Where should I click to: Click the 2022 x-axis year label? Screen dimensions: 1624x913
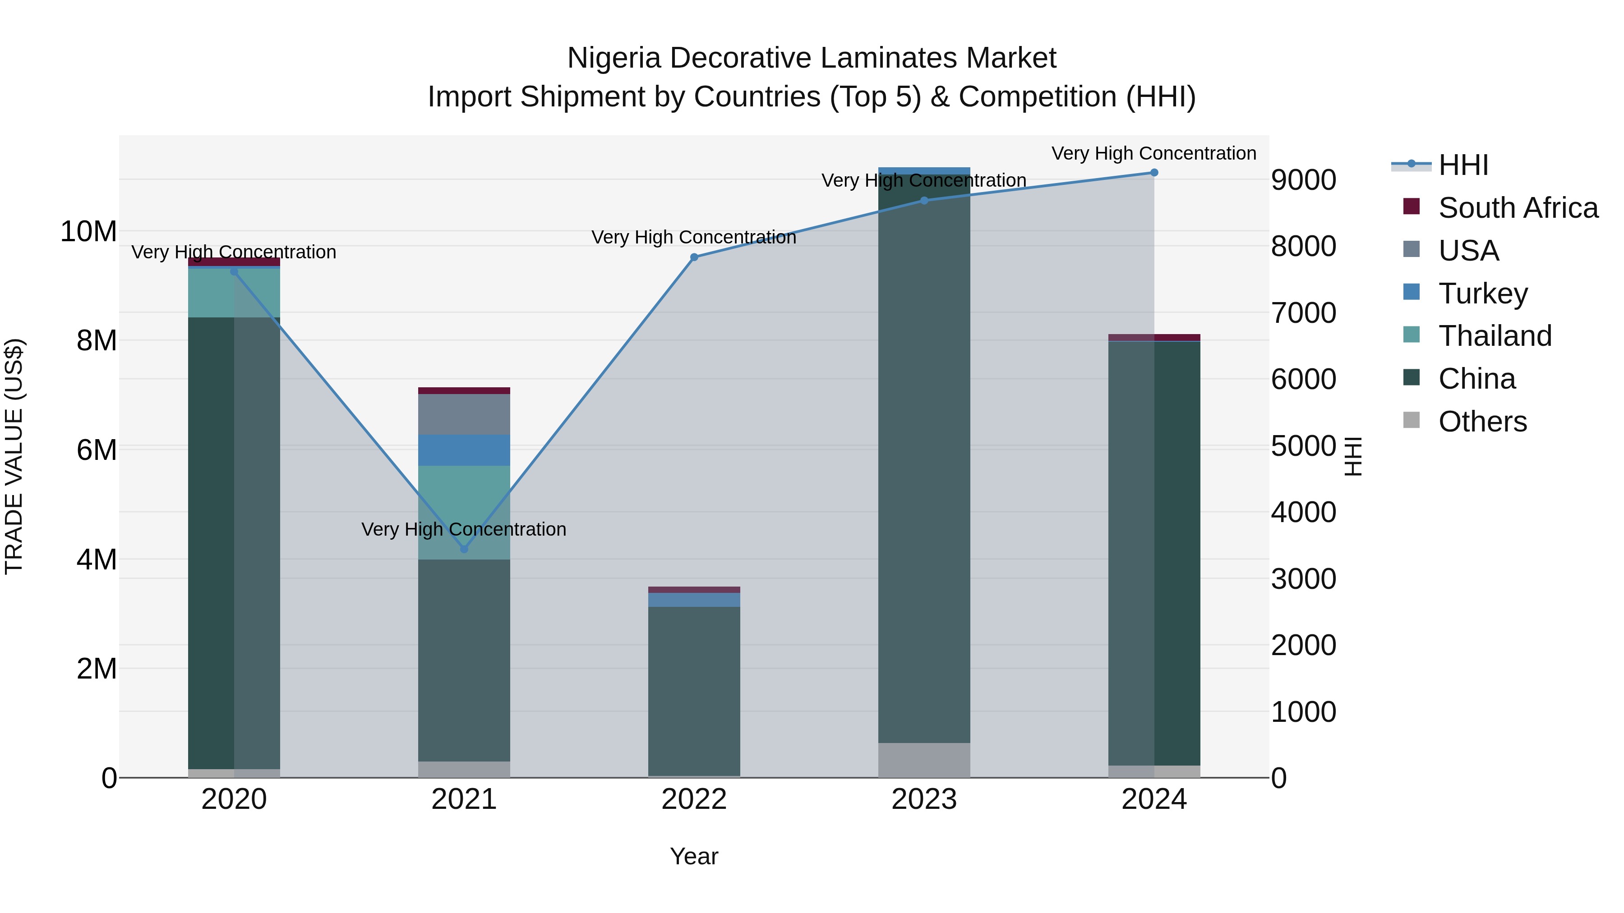694,799
